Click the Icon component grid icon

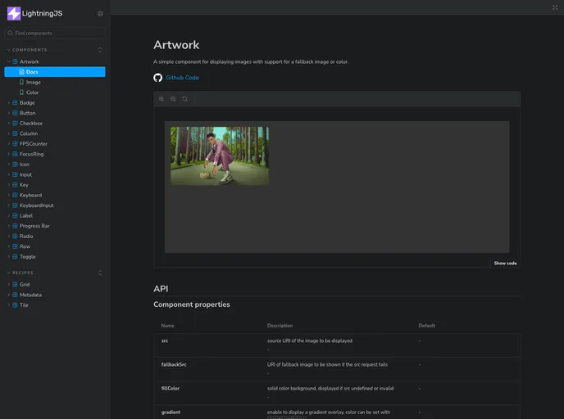(15, 164)
